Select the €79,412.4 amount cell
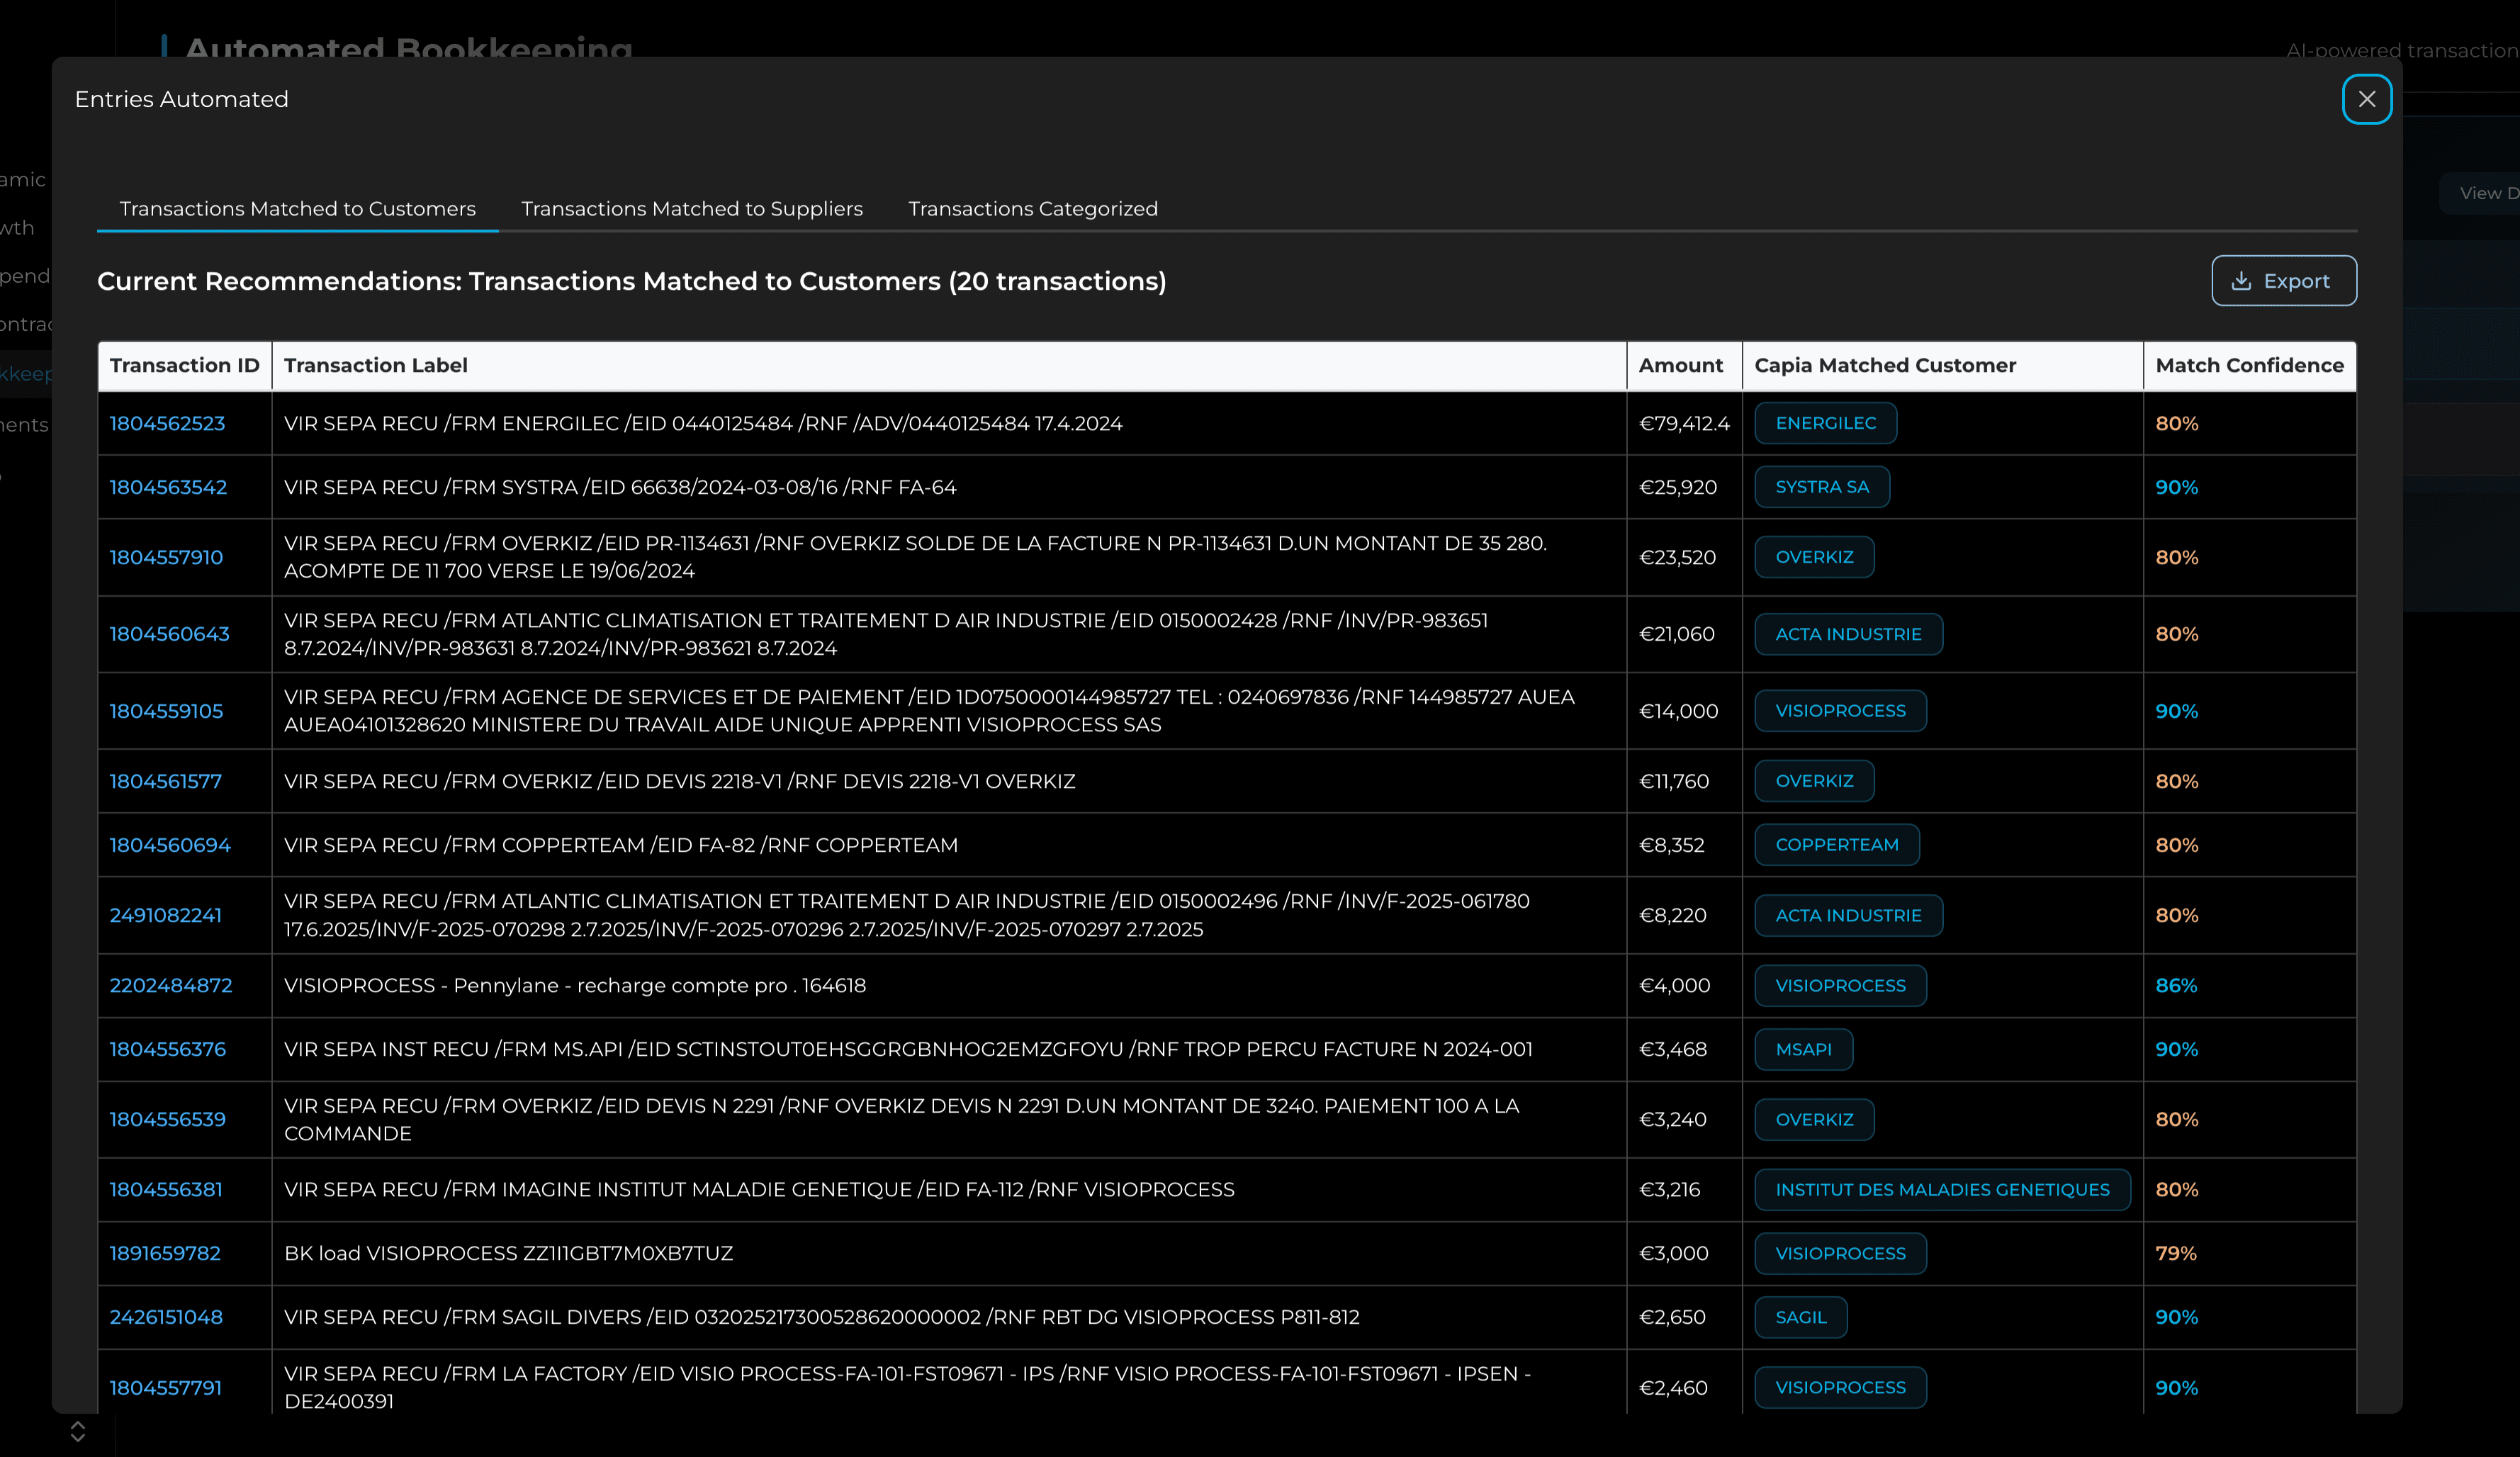 tap(1684, 423)
